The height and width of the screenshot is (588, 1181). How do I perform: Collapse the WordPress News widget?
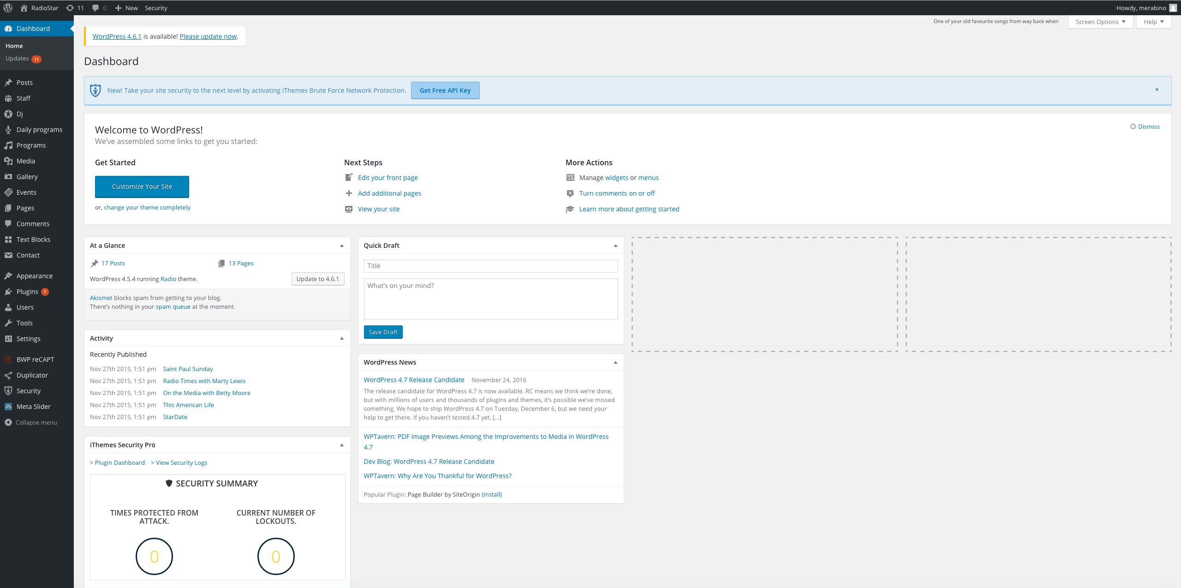tap(615, 362)
